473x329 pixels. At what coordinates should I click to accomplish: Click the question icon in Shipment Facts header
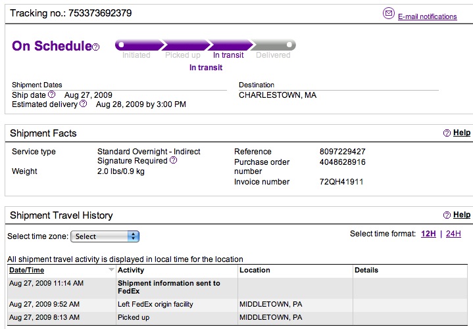447,133
